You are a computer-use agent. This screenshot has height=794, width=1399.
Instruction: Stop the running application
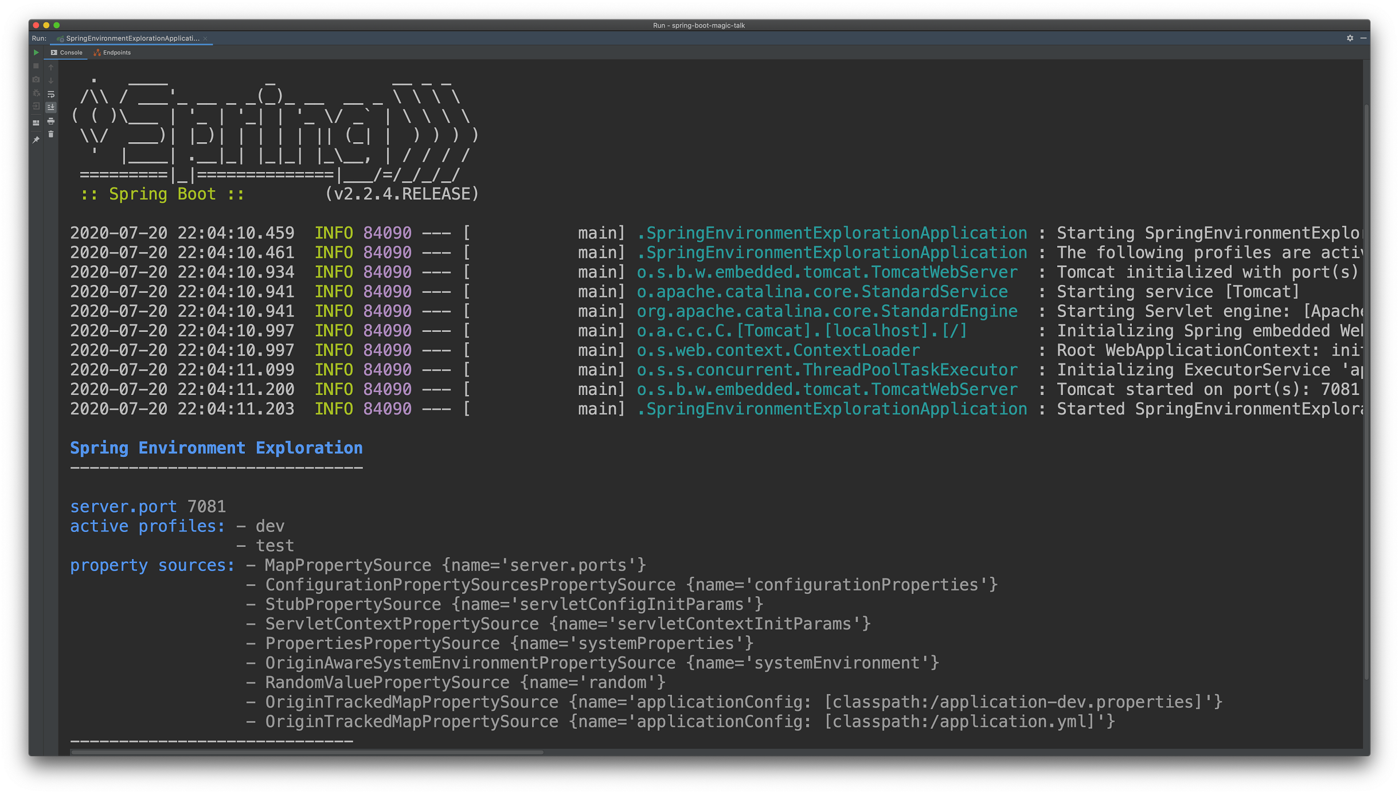[x=36, y=67]
